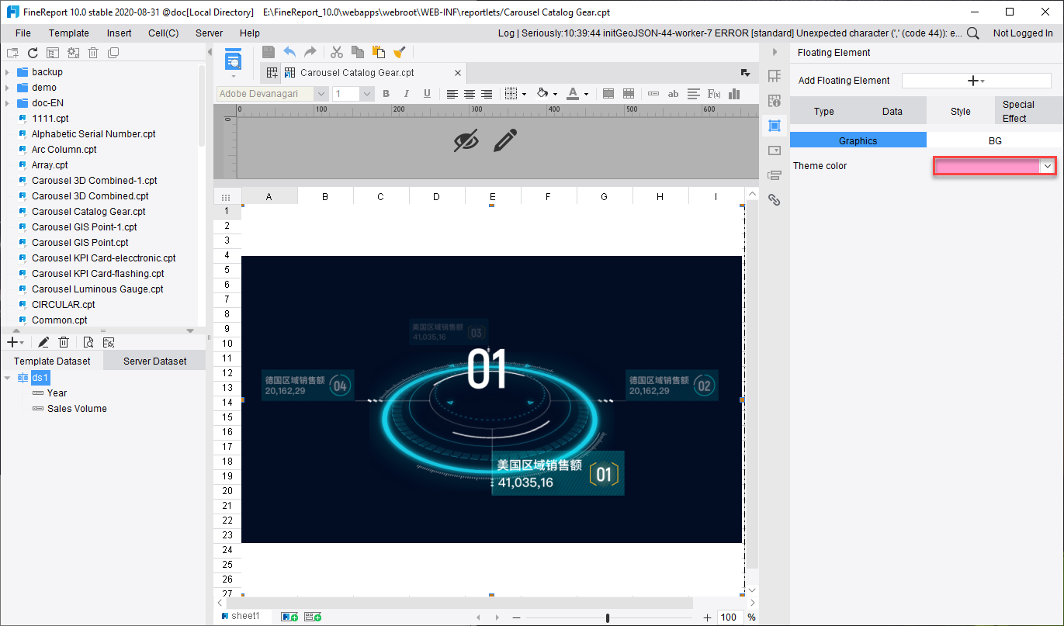Open the search icon in the menu bar

tap(972, 33)
